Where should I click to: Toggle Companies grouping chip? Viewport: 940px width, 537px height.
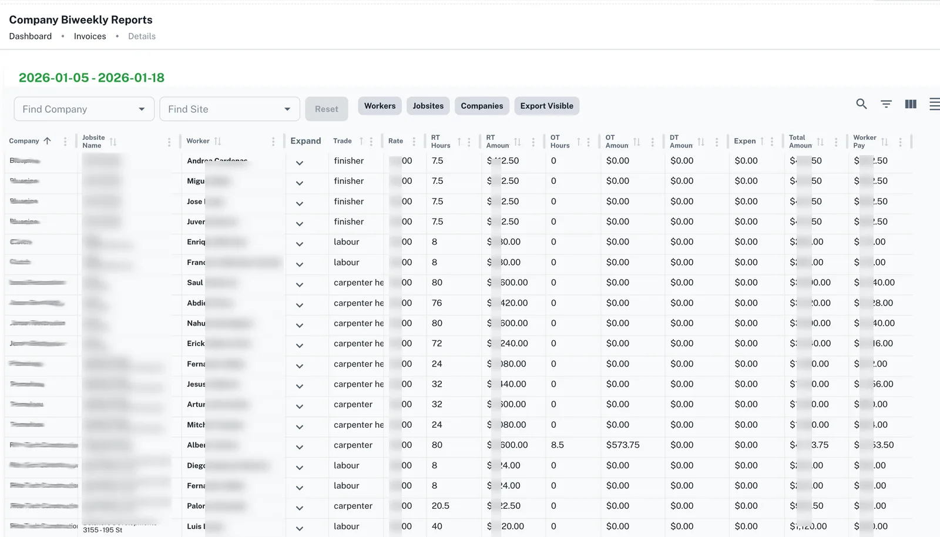click(482, 106)
